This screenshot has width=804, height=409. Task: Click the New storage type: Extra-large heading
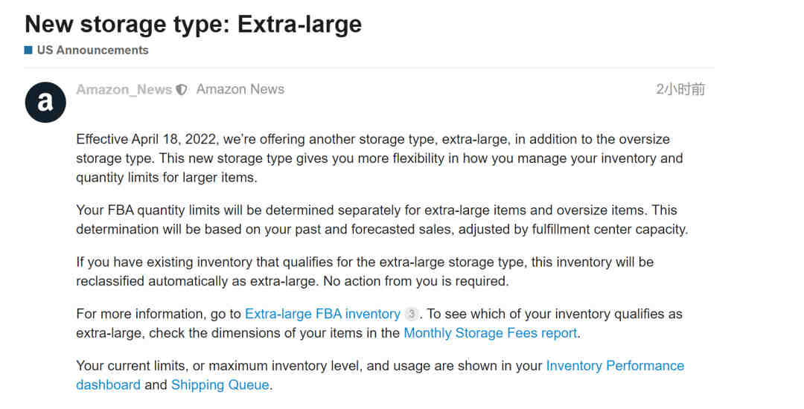(194, 24)
